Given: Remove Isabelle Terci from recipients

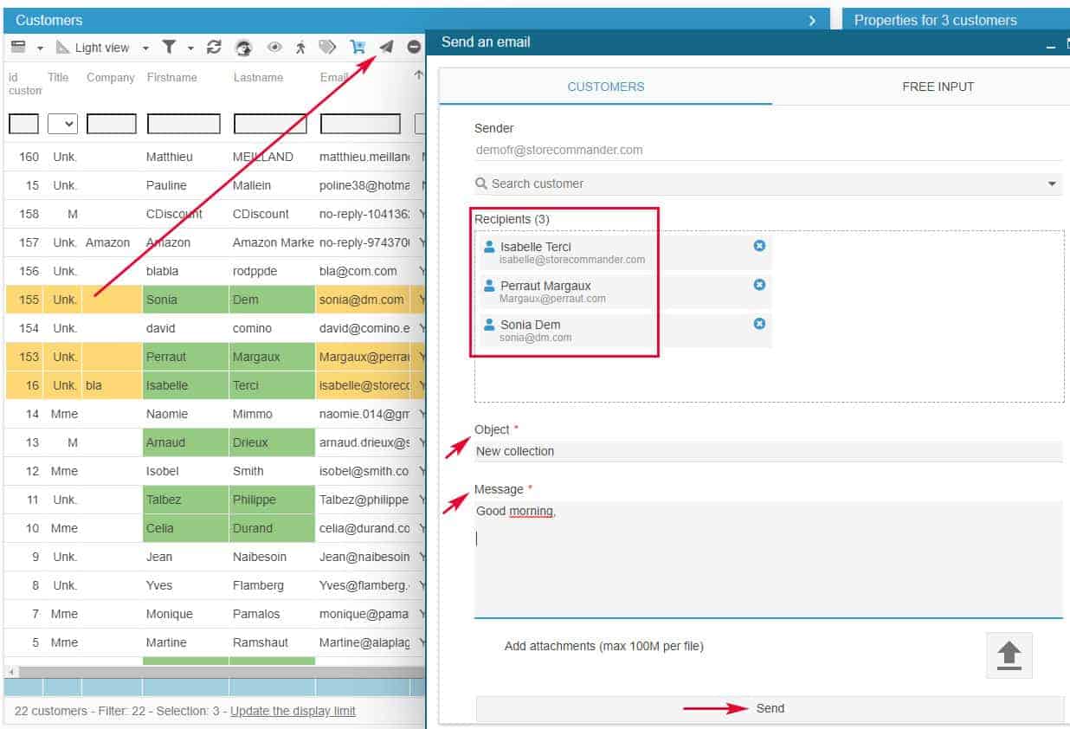Looking at the screenshot, I should (759, 246).
